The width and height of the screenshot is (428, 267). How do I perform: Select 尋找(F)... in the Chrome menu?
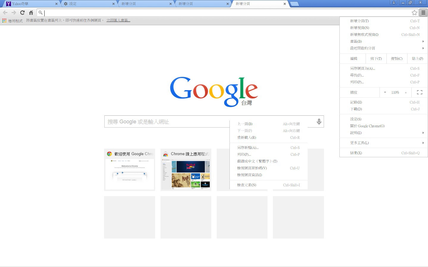[384, 75]
